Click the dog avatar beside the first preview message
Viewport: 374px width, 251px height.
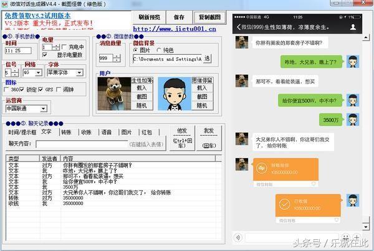242,42
